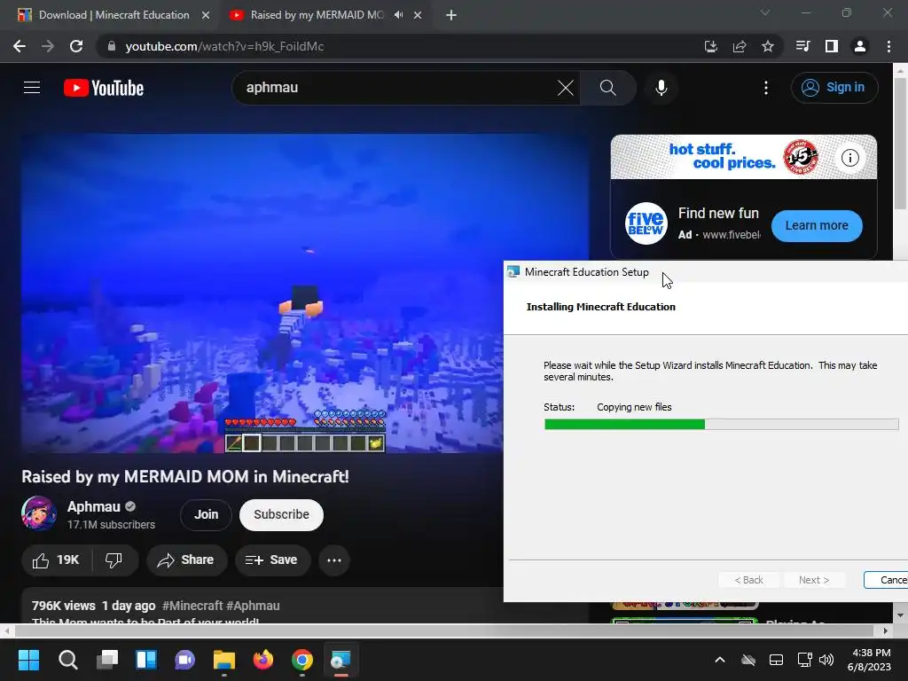The height and width of the screenshot is (681, 908).
Task: Click Sign in on YouTube
Action: tap(834, 88)
